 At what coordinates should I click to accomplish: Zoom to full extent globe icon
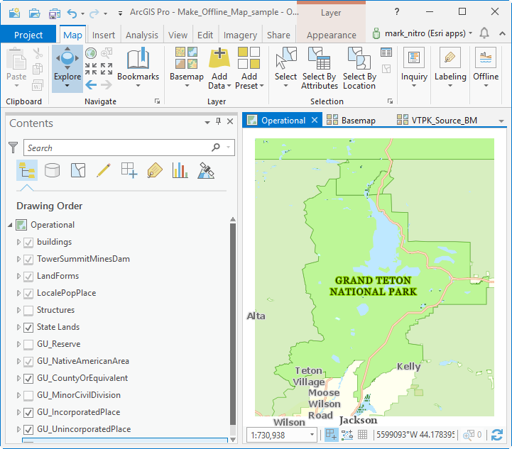click(91, 52)
